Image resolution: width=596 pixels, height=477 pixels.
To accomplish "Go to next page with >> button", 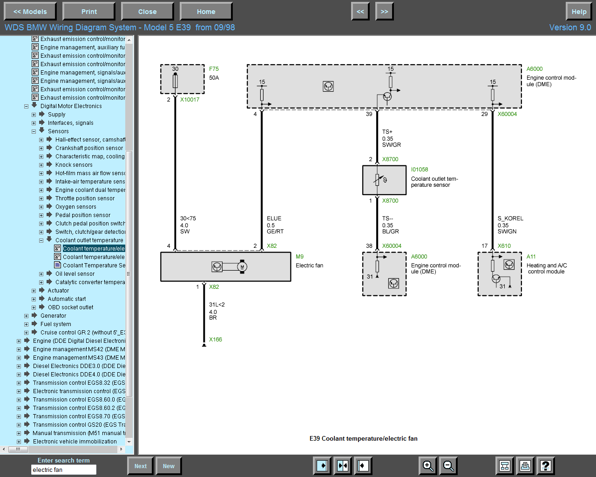I will click(x=385, y=11).
